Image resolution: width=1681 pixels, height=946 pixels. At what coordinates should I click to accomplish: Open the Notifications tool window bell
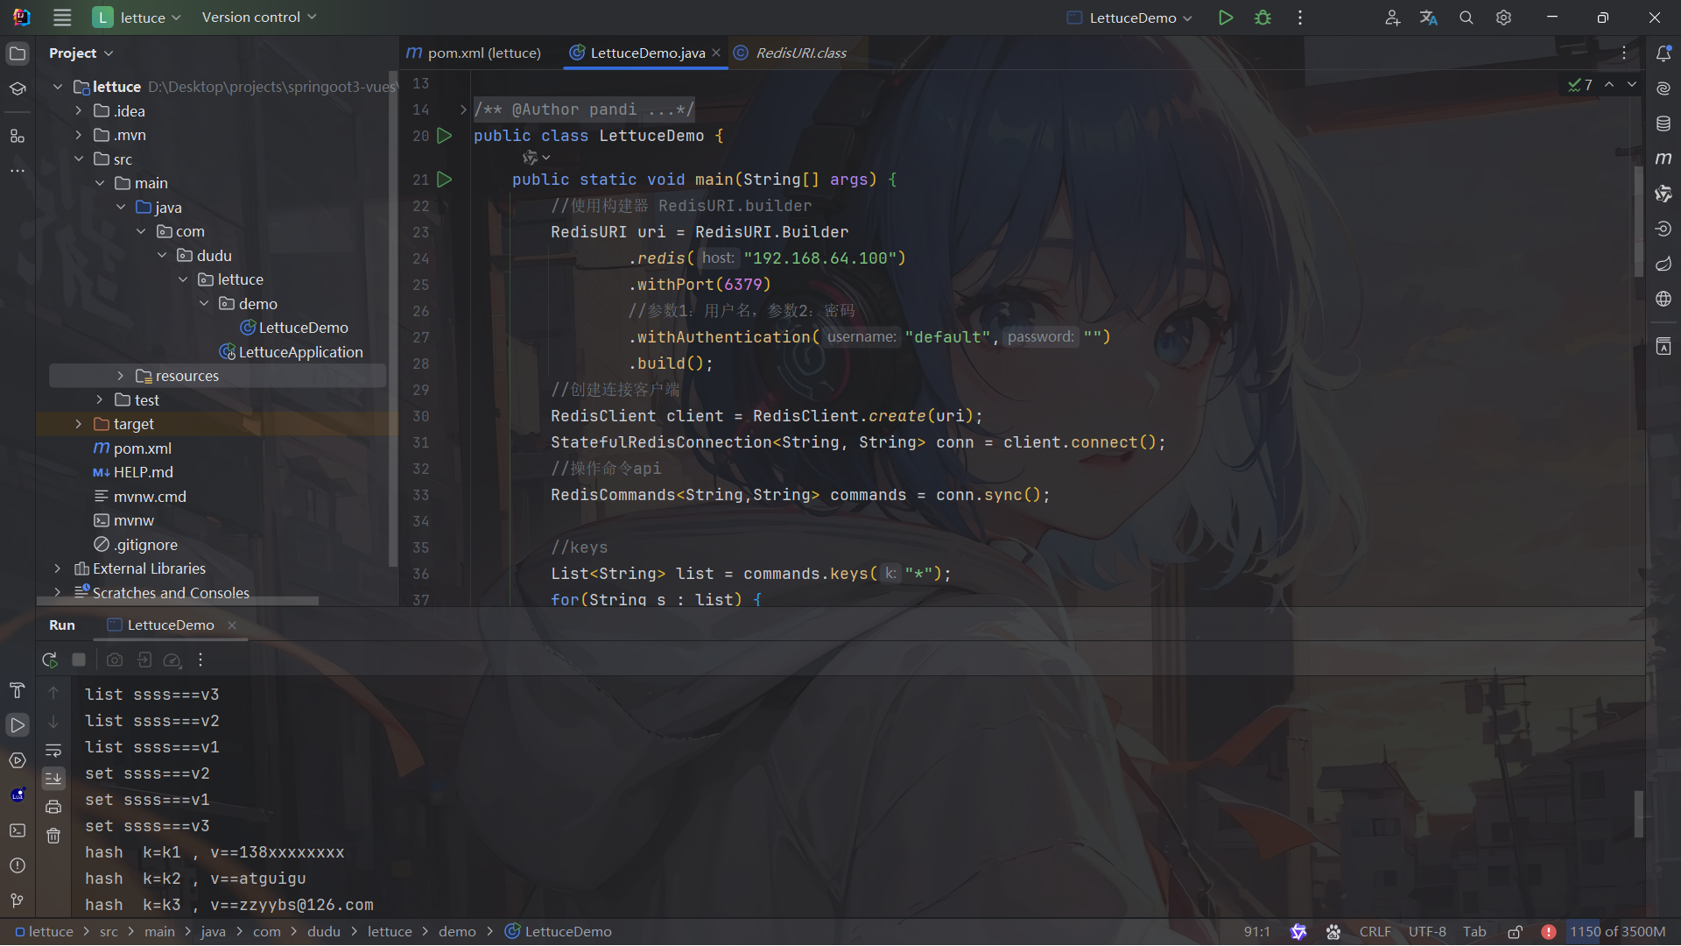coord(1663,53)
